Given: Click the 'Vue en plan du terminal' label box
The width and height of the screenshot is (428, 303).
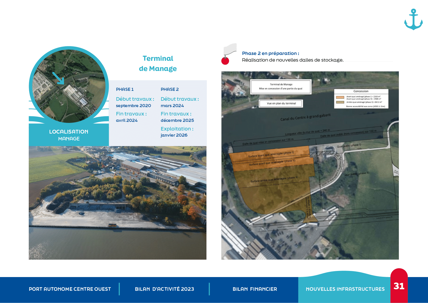Looking at the screenshot, I should coord(281,104).
